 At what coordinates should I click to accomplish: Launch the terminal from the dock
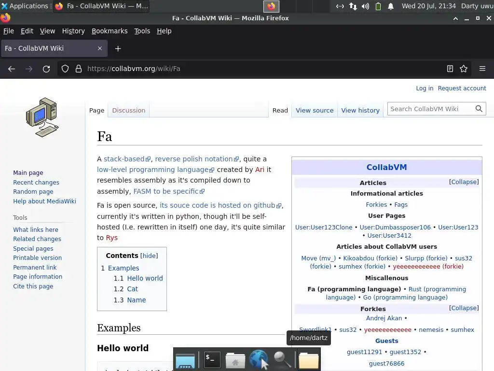tap(212, 359)
